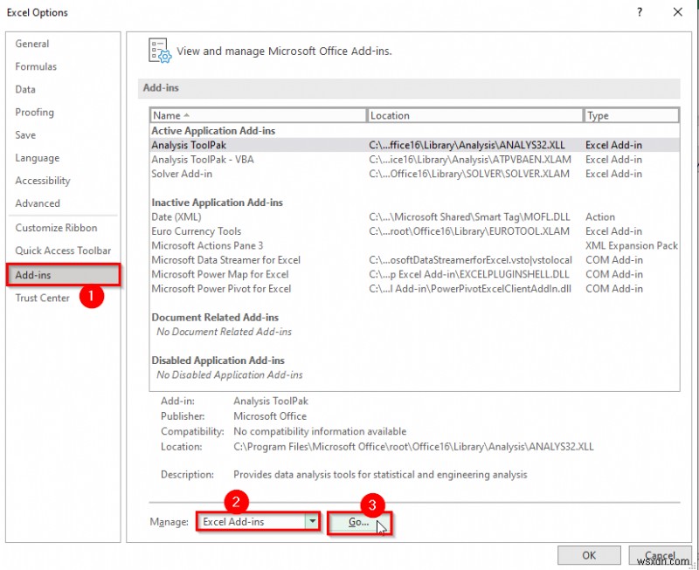Click the Microsoft Power Pivot for Excel entry
This screenshot has width=699, height=570.
click(x=218, y=289)
